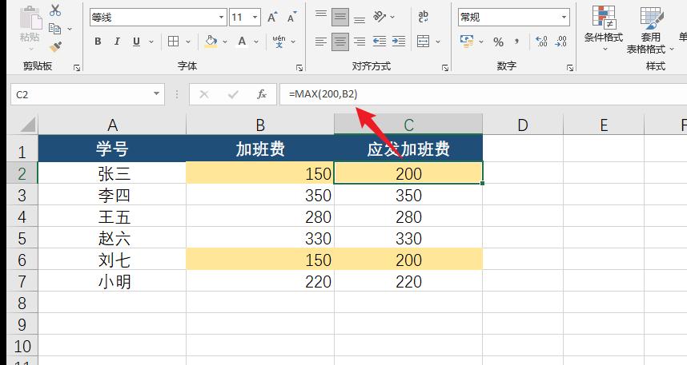This screenshot has height=365, width=687.
Task: Click Insert Function fx icon
Action: pos(262,94)
